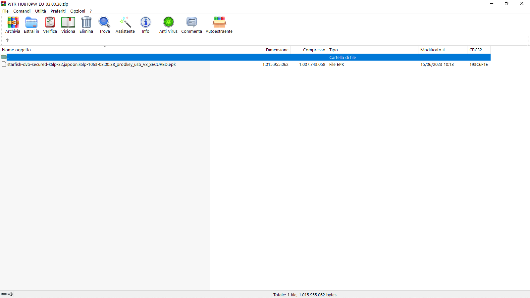Screen dimensions: 530x298
Task: Click the compressed value 1.007.743.058
Action: [312, 64]
